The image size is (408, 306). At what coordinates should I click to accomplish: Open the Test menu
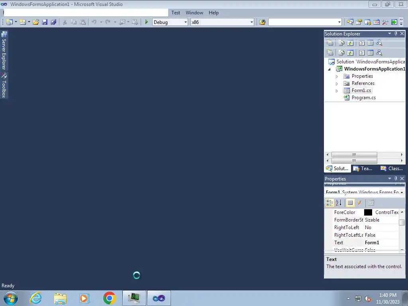[x=176, y=12]
